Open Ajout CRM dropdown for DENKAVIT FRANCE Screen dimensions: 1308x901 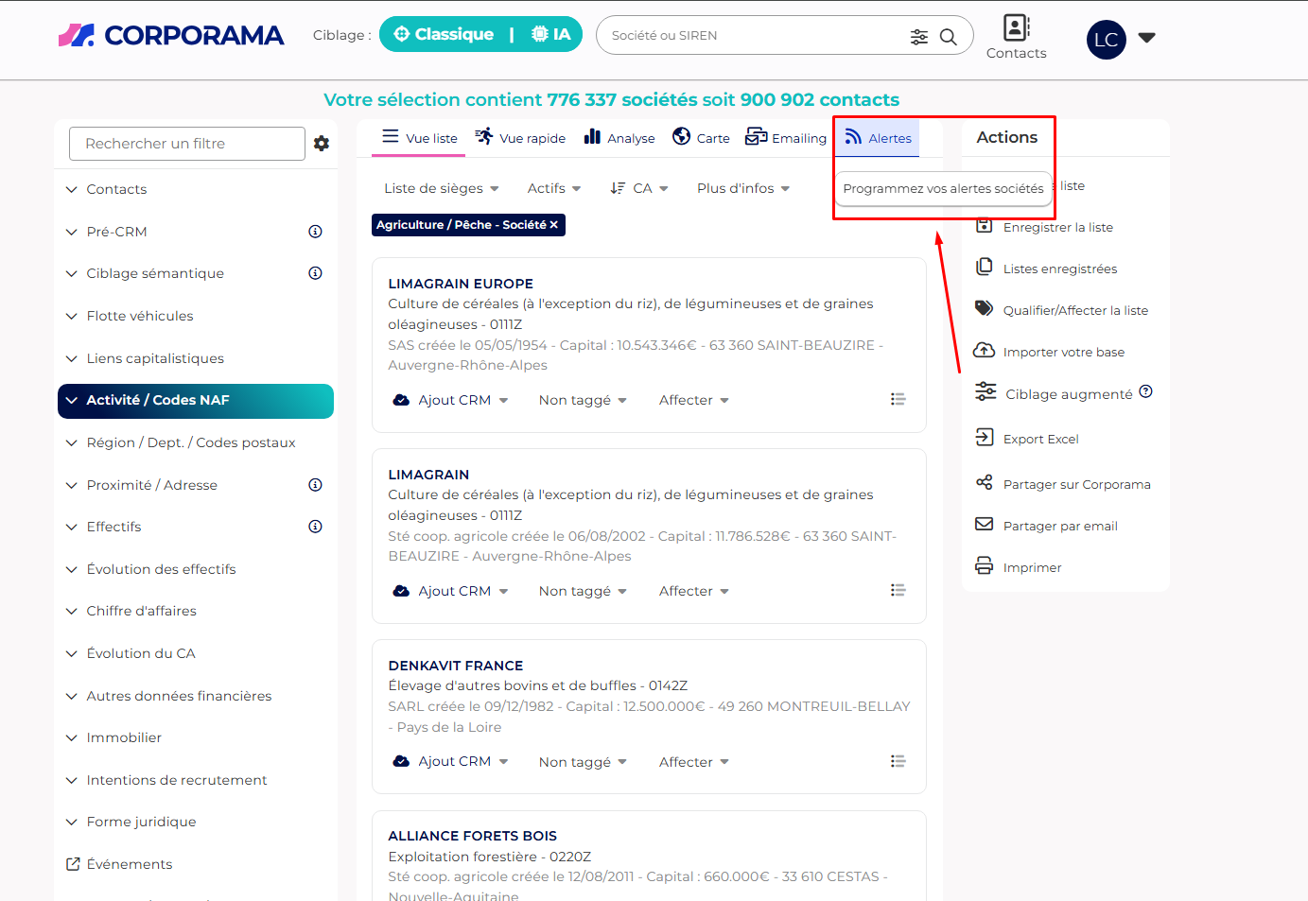(x=451, y=762)
